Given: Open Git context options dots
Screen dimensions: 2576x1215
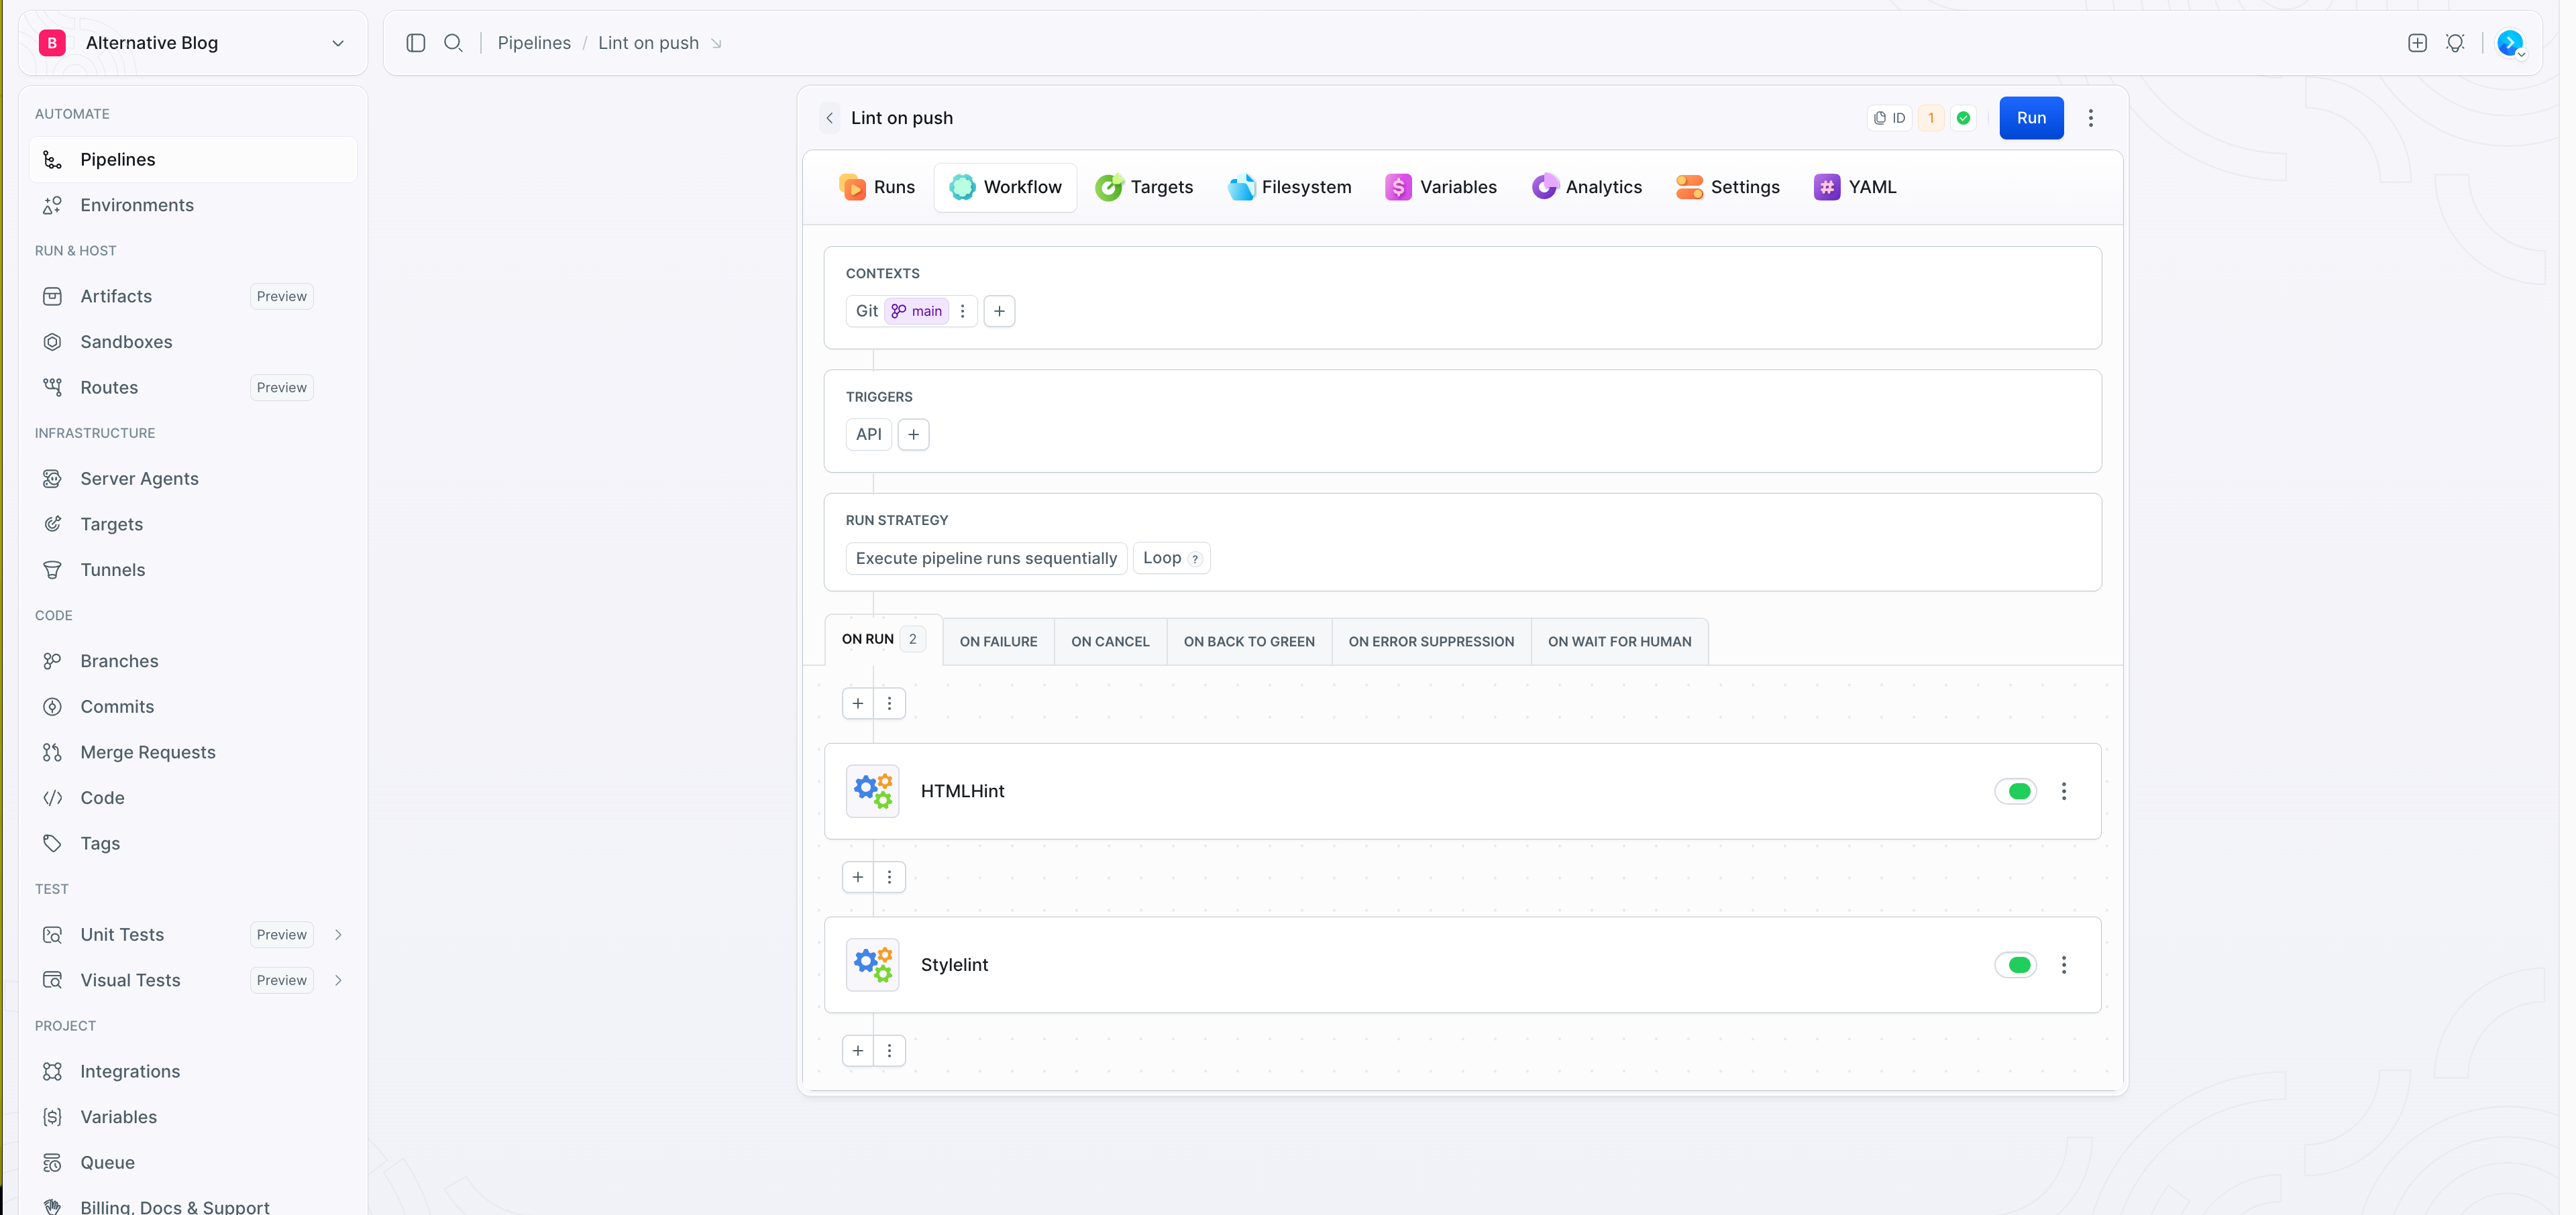Looking at the screenshot, I should tap(962, 310).
